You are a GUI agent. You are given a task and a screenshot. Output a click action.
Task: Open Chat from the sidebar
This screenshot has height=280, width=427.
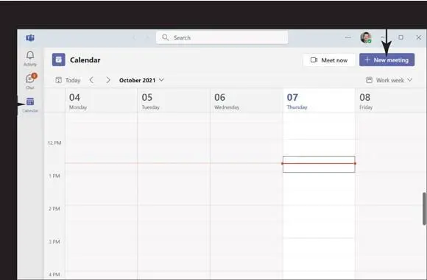click(30, 81)
